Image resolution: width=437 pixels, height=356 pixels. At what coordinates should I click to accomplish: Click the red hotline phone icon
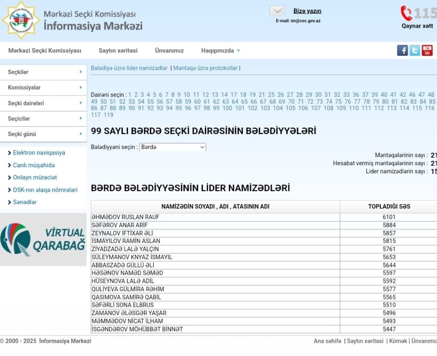[406, 13]
